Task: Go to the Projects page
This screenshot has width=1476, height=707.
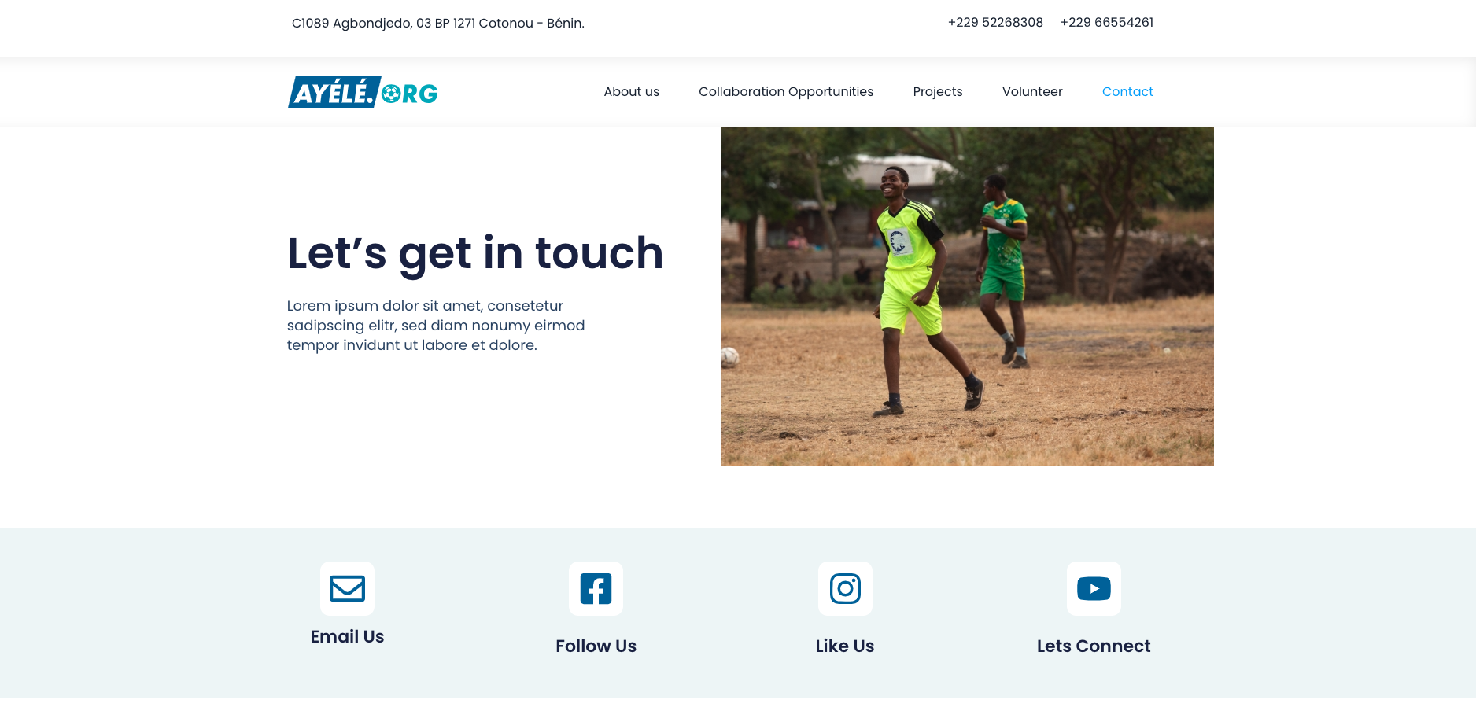Action: tap(938, 92)
